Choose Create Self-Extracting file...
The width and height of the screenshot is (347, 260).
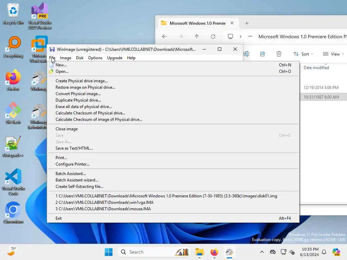point(173,187)
